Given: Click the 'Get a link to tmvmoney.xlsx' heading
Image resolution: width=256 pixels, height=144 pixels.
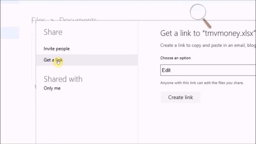Looking at the screenshot, I should point(208,33).
